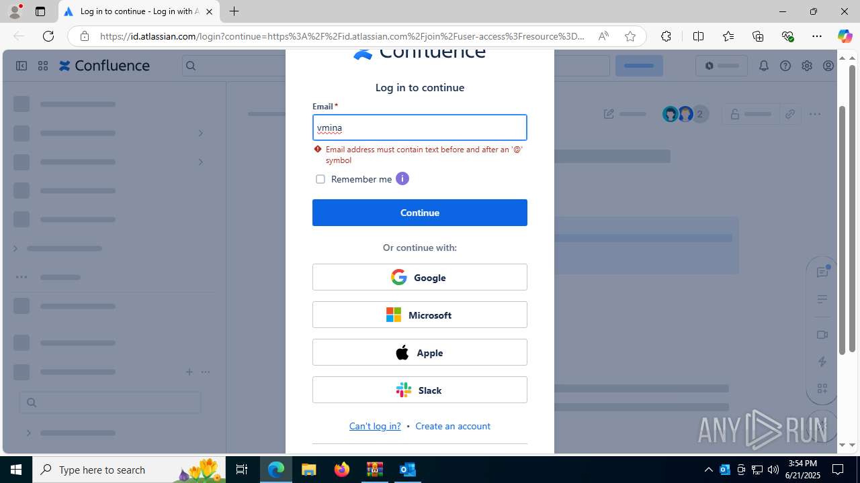Click the sidebar plus icon to add content
The height and width of the screenshot is (483, 860).
[x=189, y=372]
